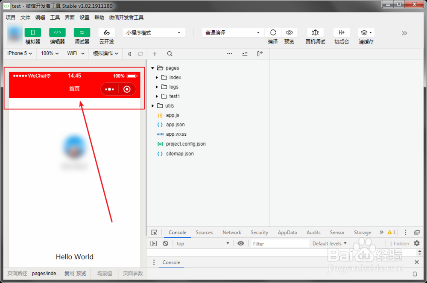Switch to the Network tab

click(231, 232)
